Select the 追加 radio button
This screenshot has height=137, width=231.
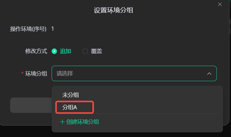pyautogui.click(x=54, y=51)
